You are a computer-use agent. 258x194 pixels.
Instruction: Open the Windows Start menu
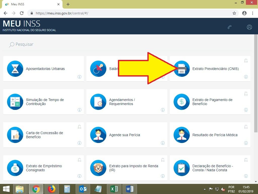point(6,189)
